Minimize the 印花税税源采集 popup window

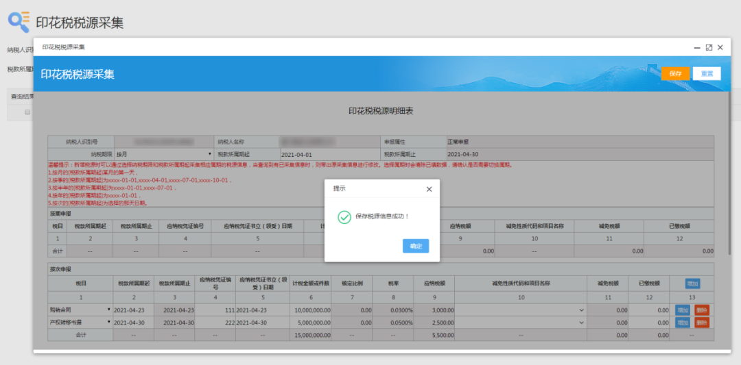tap(697, 47)
